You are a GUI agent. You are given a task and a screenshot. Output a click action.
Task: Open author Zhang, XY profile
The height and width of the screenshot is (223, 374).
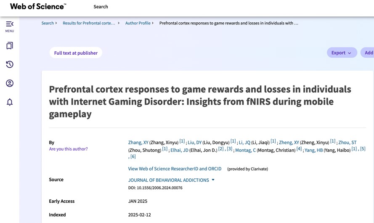click(x=138, y=143)
